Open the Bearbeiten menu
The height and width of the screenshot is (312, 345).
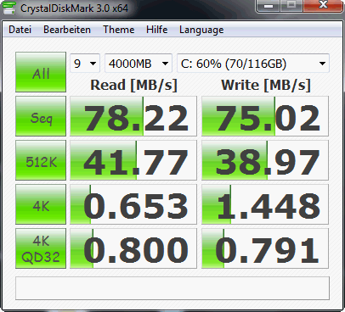(x=67, y=30)
